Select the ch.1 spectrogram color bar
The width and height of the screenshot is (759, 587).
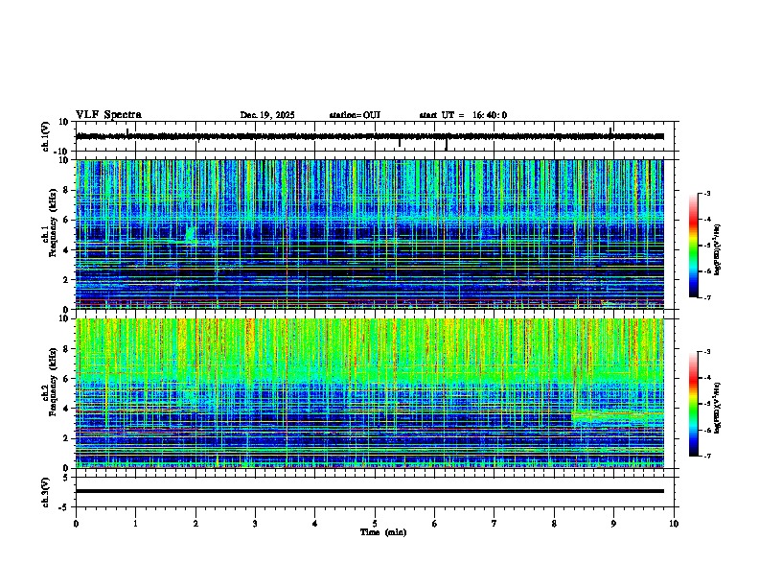[694, 246]
